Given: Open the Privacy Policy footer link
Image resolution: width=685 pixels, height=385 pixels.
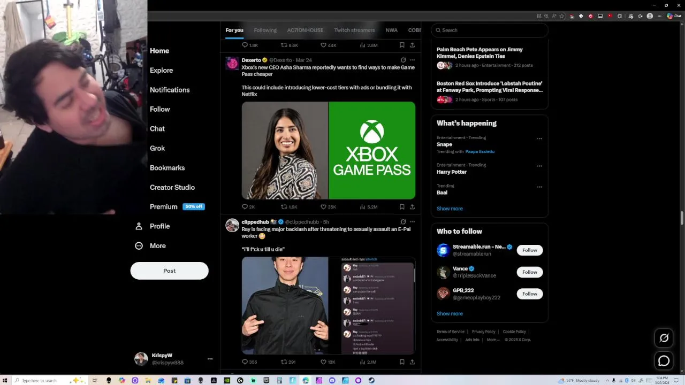Looking at the screenshot, I should point(483,332).
